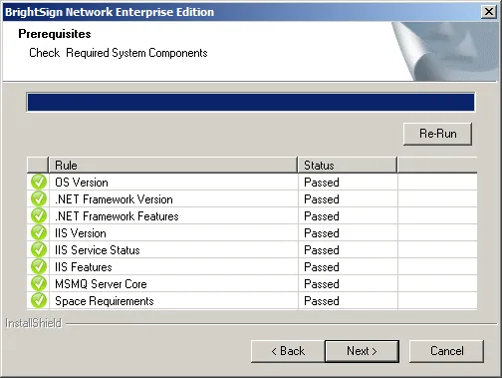
Task: Proceed with the Next button
Action: [362, 351]
